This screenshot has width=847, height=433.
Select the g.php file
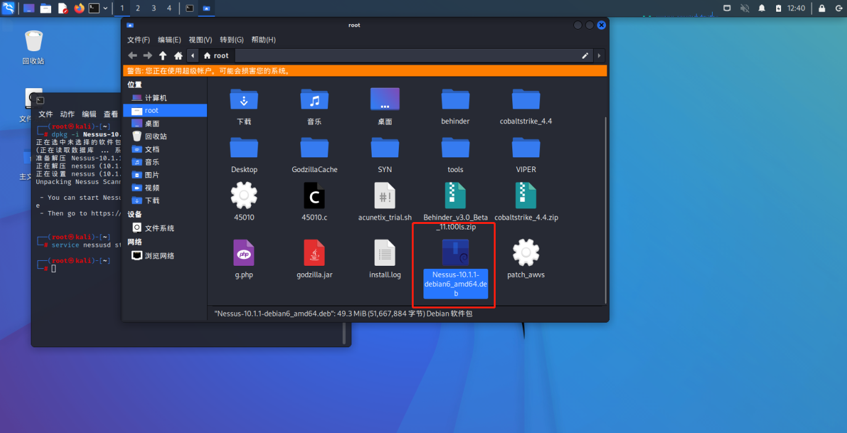(x=244, y=253)
